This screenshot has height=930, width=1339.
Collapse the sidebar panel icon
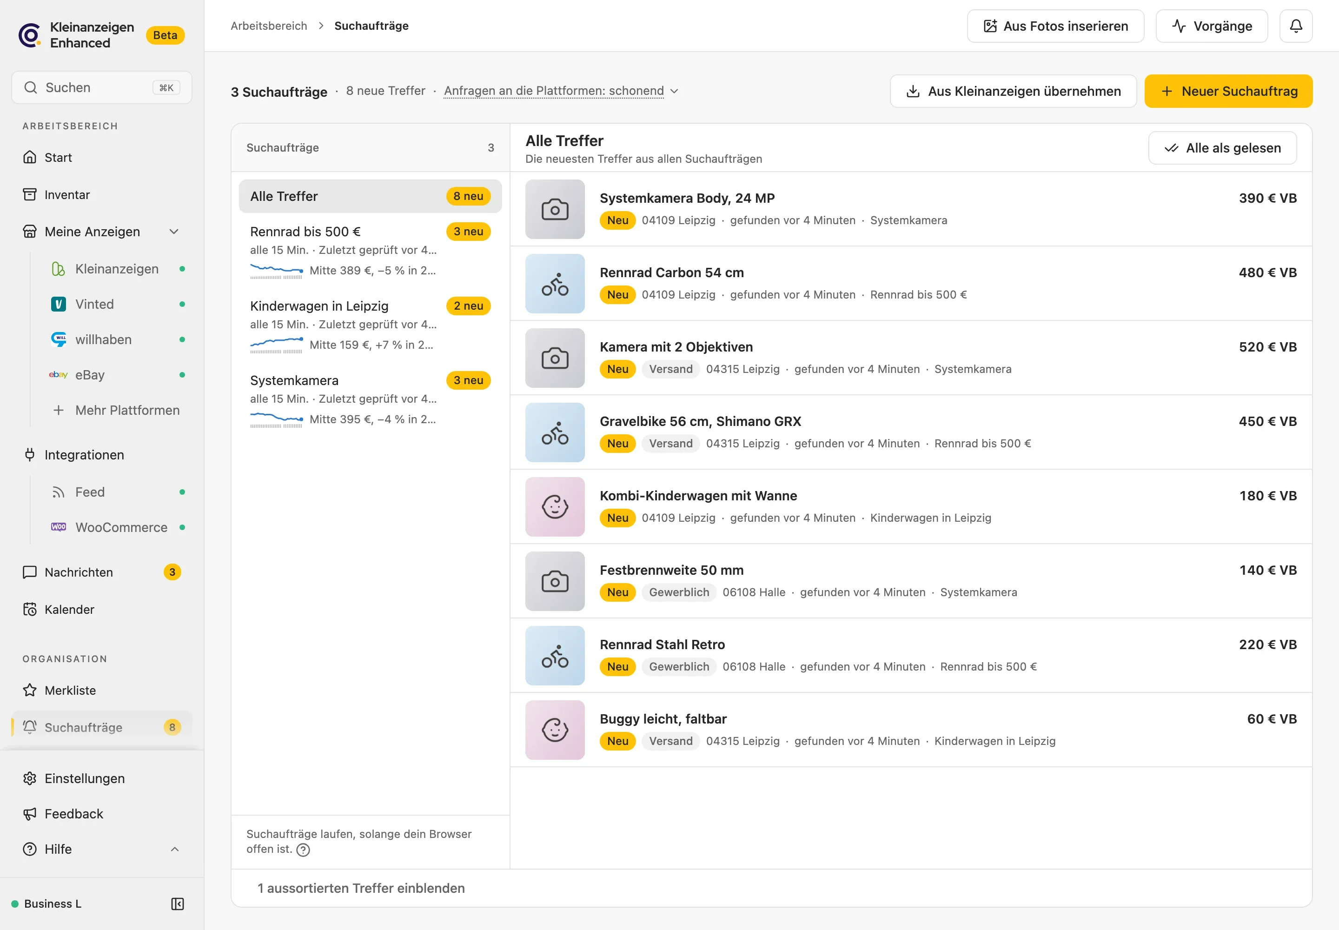(177, 904)
